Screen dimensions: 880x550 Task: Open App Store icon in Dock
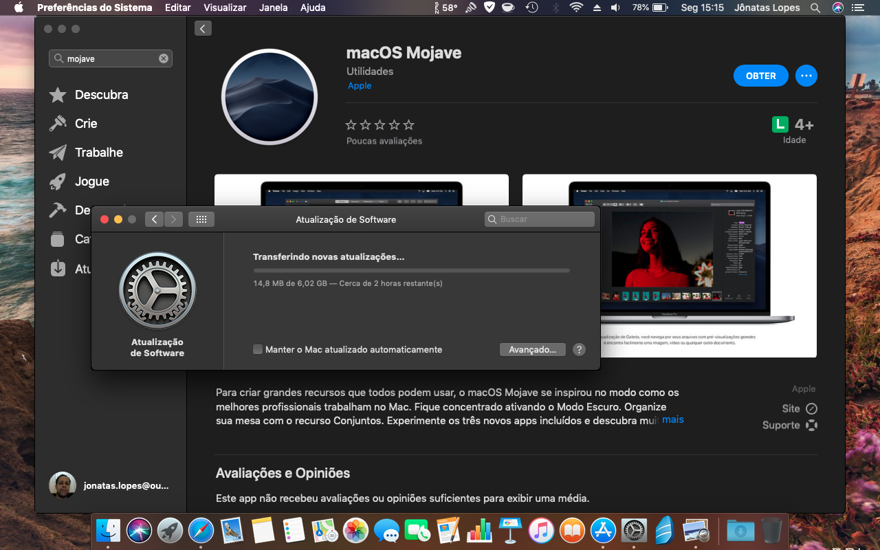click(603, 531)
